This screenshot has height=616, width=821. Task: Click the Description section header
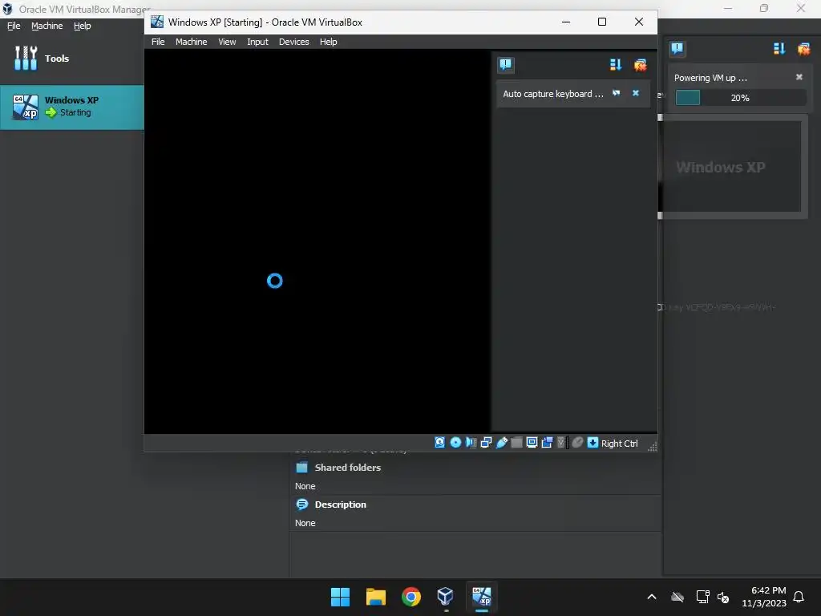click(x=340, y=505)
